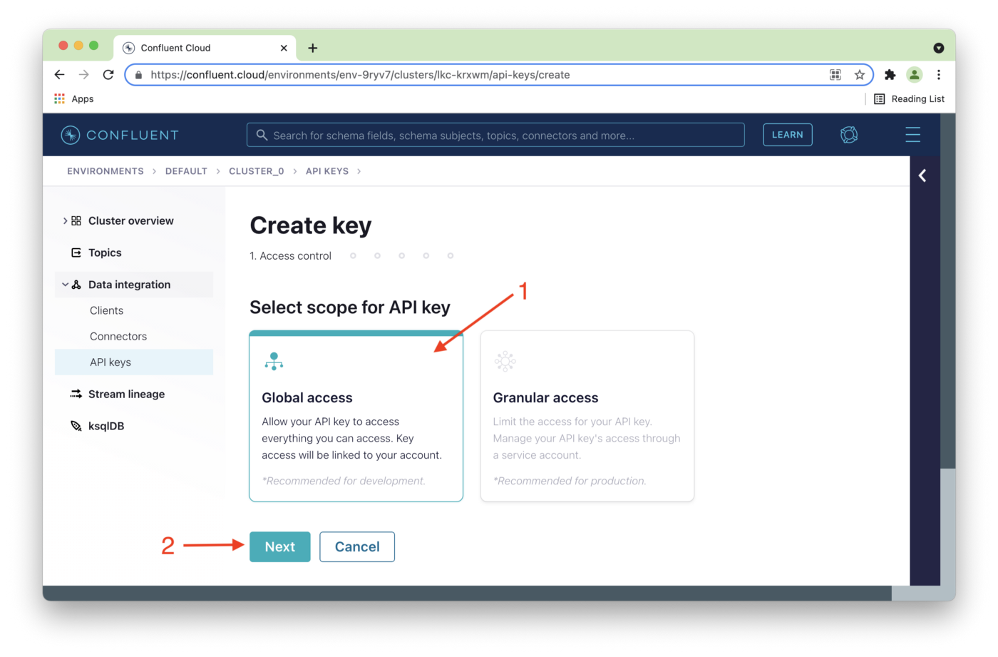
Task: Click the Chrome profile avatar
Action: pos(914,74)
